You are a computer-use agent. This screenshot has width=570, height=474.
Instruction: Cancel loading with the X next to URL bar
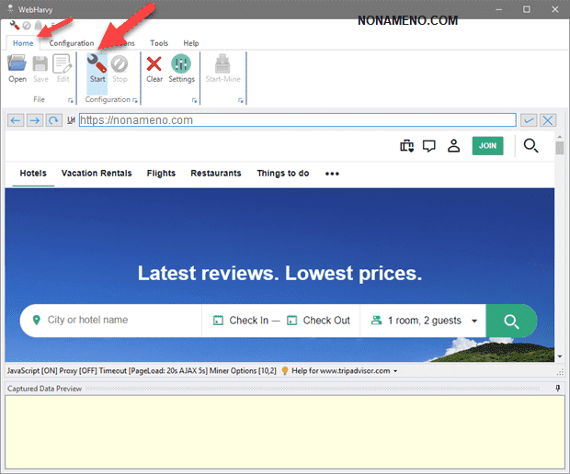click(548, 120)
